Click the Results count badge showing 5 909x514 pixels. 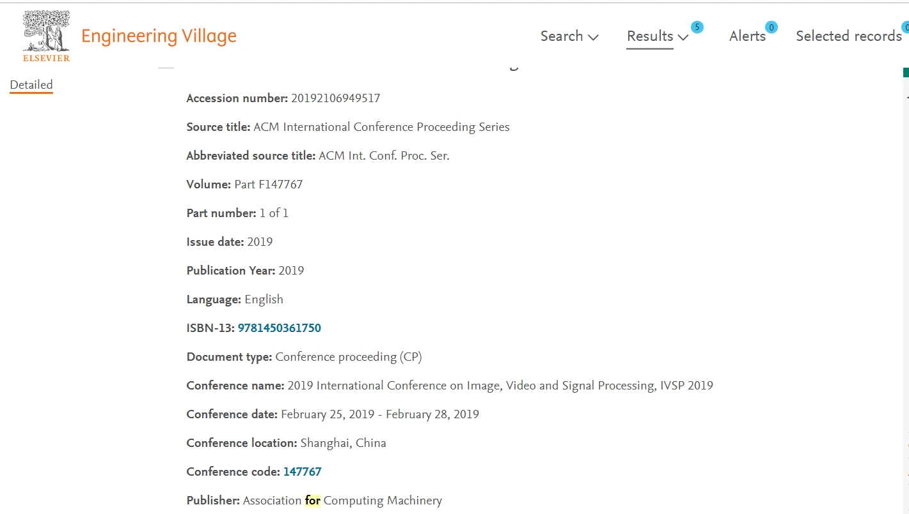[x=697, y=27]
